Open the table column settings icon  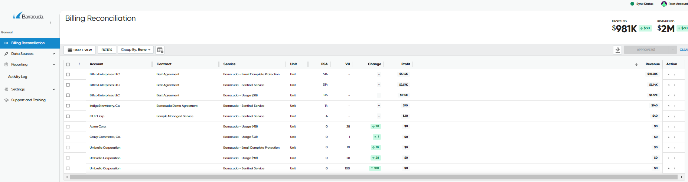(160, 50)
